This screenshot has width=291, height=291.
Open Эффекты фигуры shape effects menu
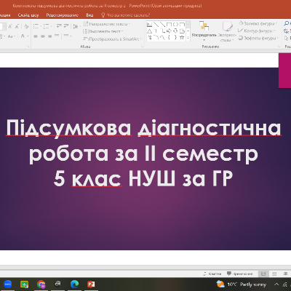[x=258, y=39]
